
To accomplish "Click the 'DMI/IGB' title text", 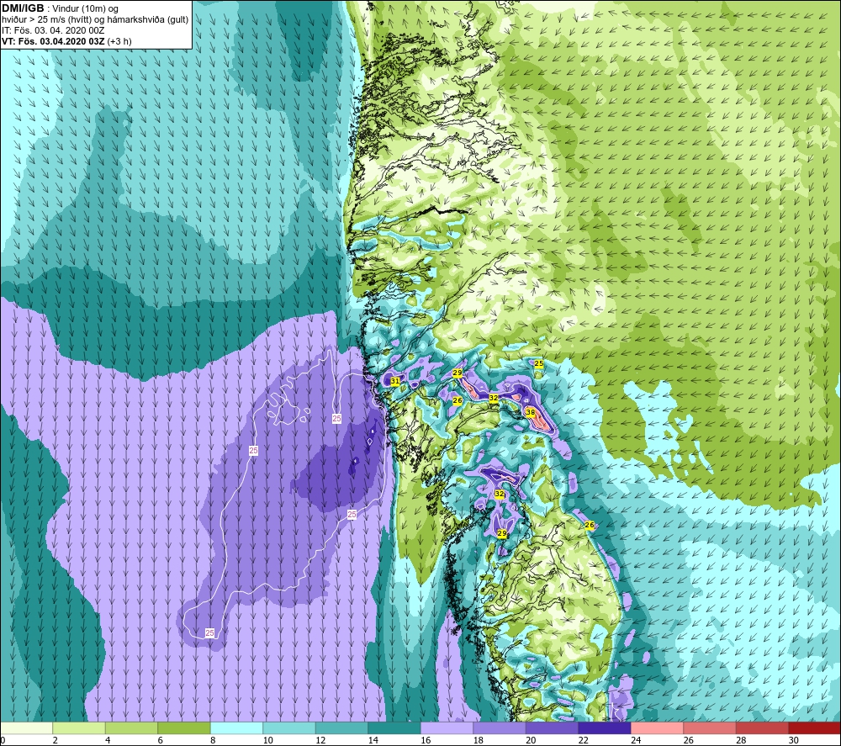I will click(x=23, y=8).
